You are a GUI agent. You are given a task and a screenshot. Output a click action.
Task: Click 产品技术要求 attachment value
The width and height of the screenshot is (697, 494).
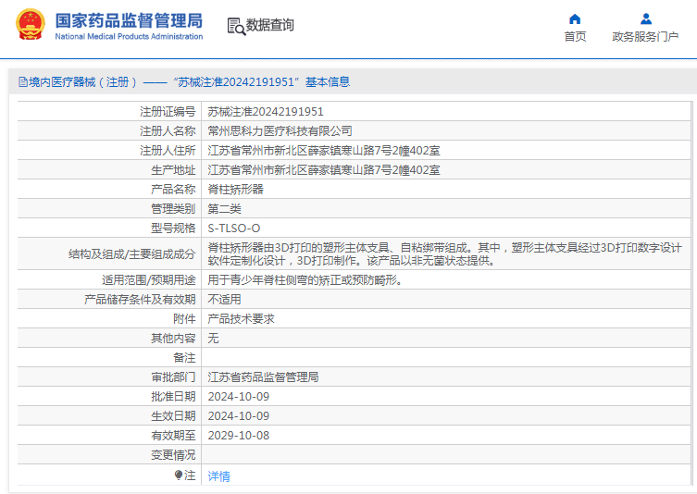[x=241, y=319]
